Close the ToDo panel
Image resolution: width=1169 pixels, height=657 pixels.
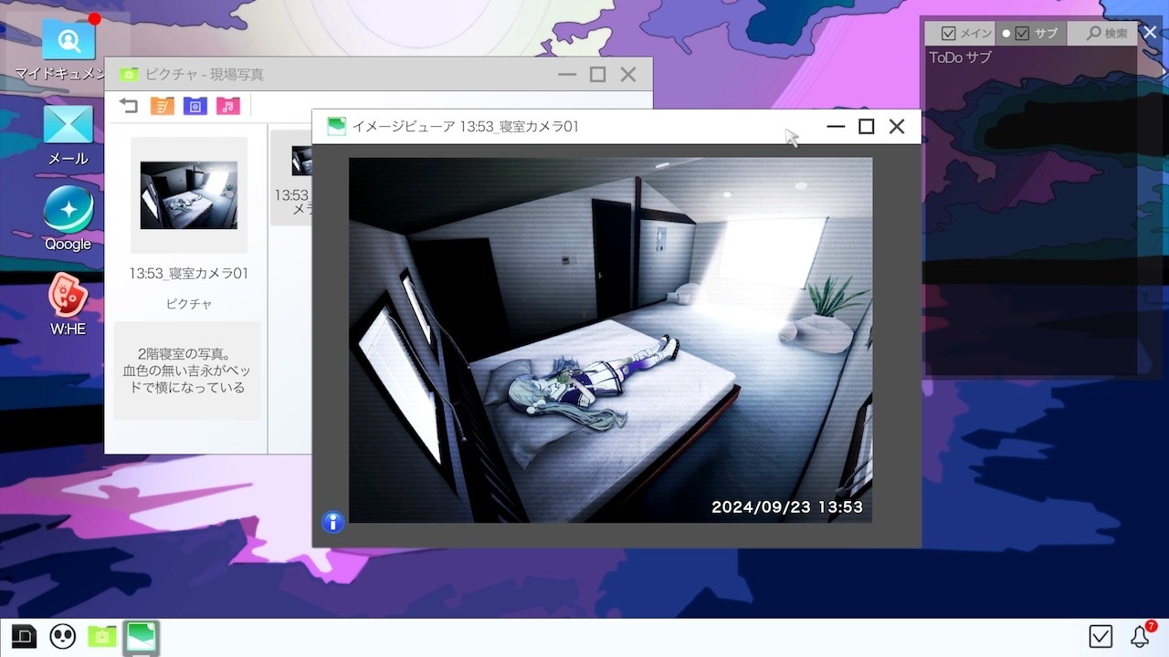coord(1150,32)
